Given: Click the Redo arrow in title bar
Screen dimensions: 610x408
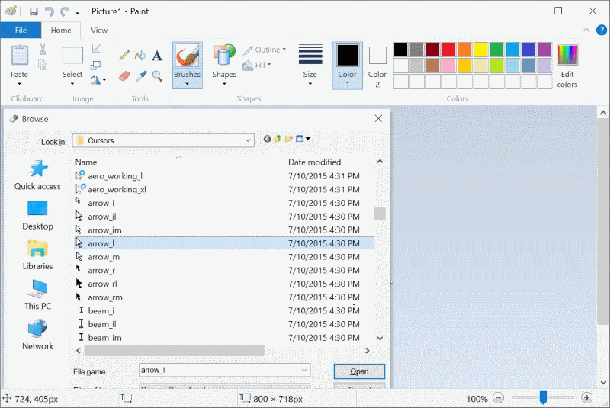Looking at the screenshot, I should pos(65,11).
